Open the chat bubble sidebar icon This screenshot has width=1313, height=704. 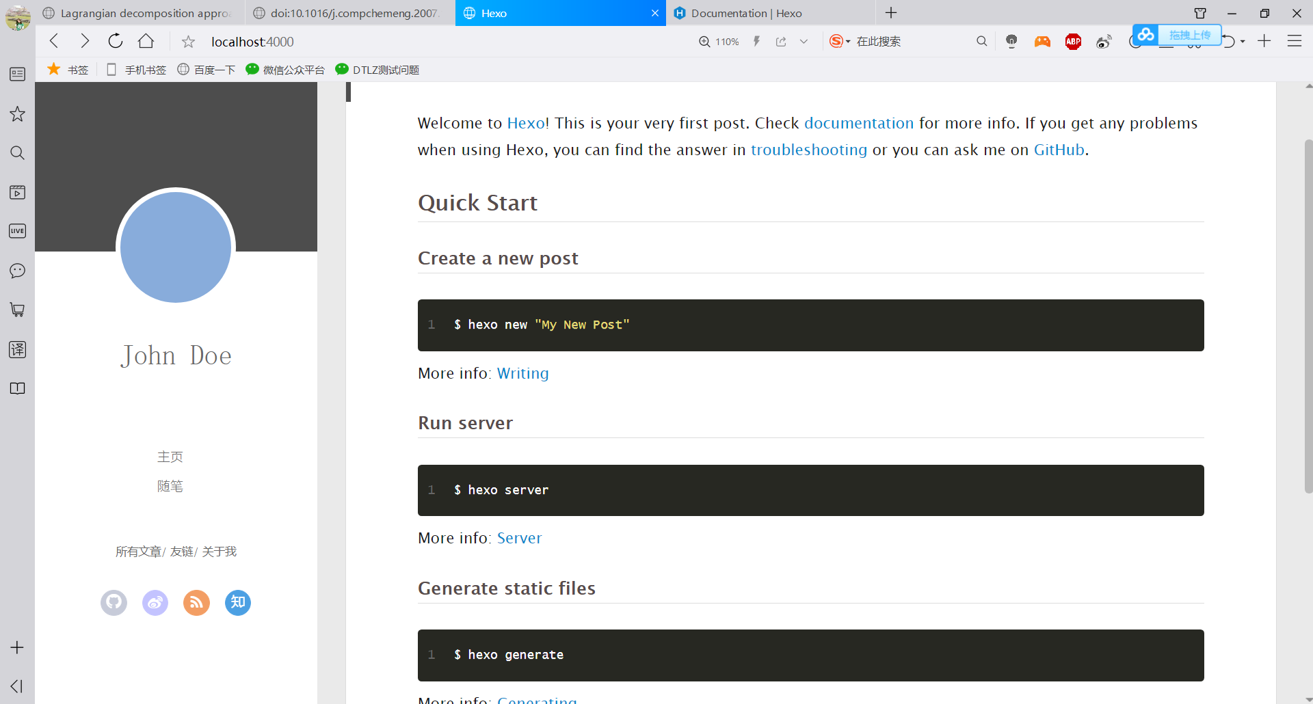coord(18,271)
